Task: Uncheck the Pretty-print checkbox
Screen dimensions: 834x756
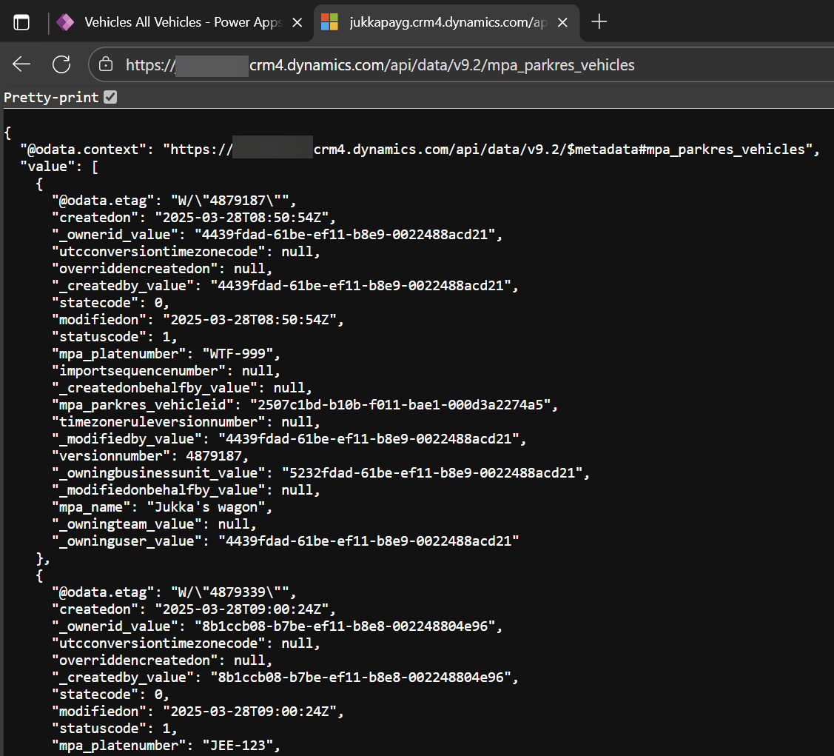Action: tap(110, 97)
